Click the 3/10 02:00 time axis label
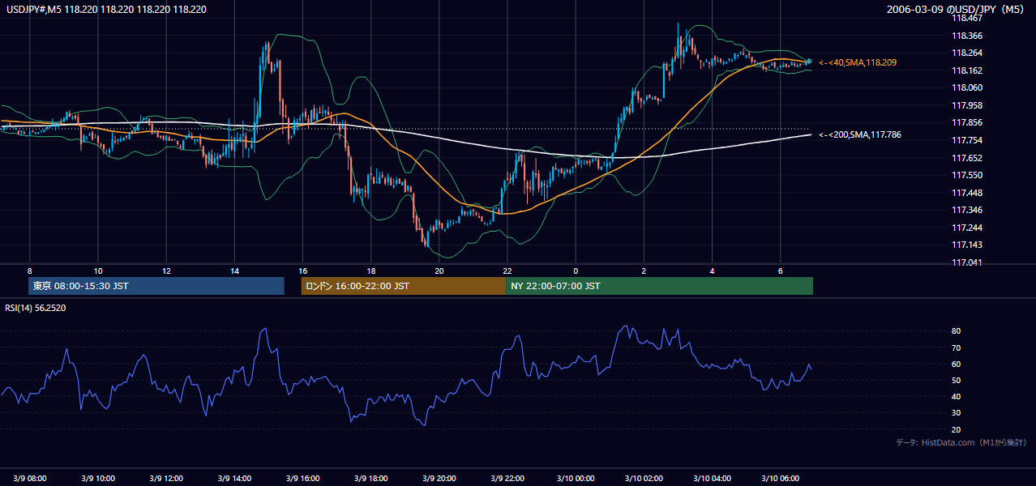Screen dimensions: 1036x486 pyautogui.click(x=644, y=478)
